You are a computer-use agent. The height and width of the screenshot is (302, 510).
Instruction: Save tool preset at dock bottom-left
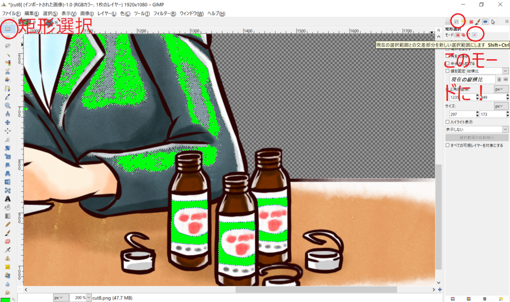[x=452, y=299]
